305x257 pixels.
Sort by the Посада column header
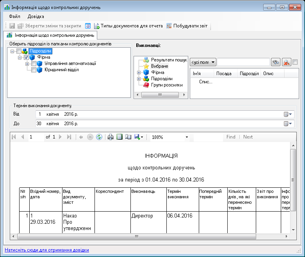(225, 74)
